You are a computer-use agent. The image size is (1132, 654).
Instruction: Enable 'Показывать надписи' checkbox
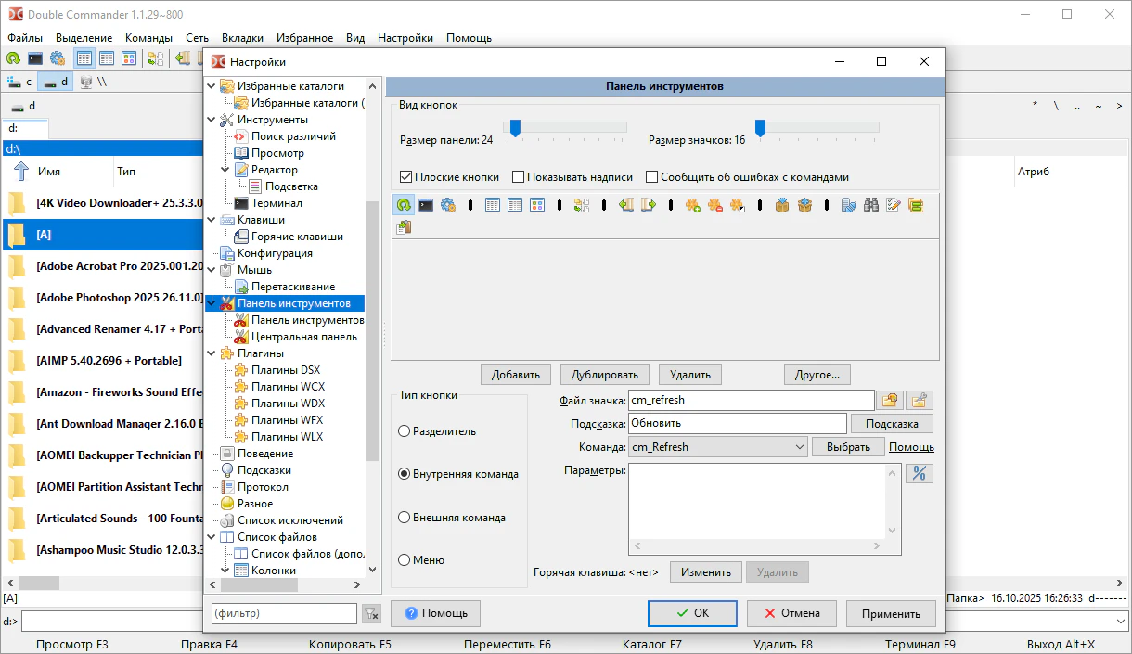(x=519, y=176)
